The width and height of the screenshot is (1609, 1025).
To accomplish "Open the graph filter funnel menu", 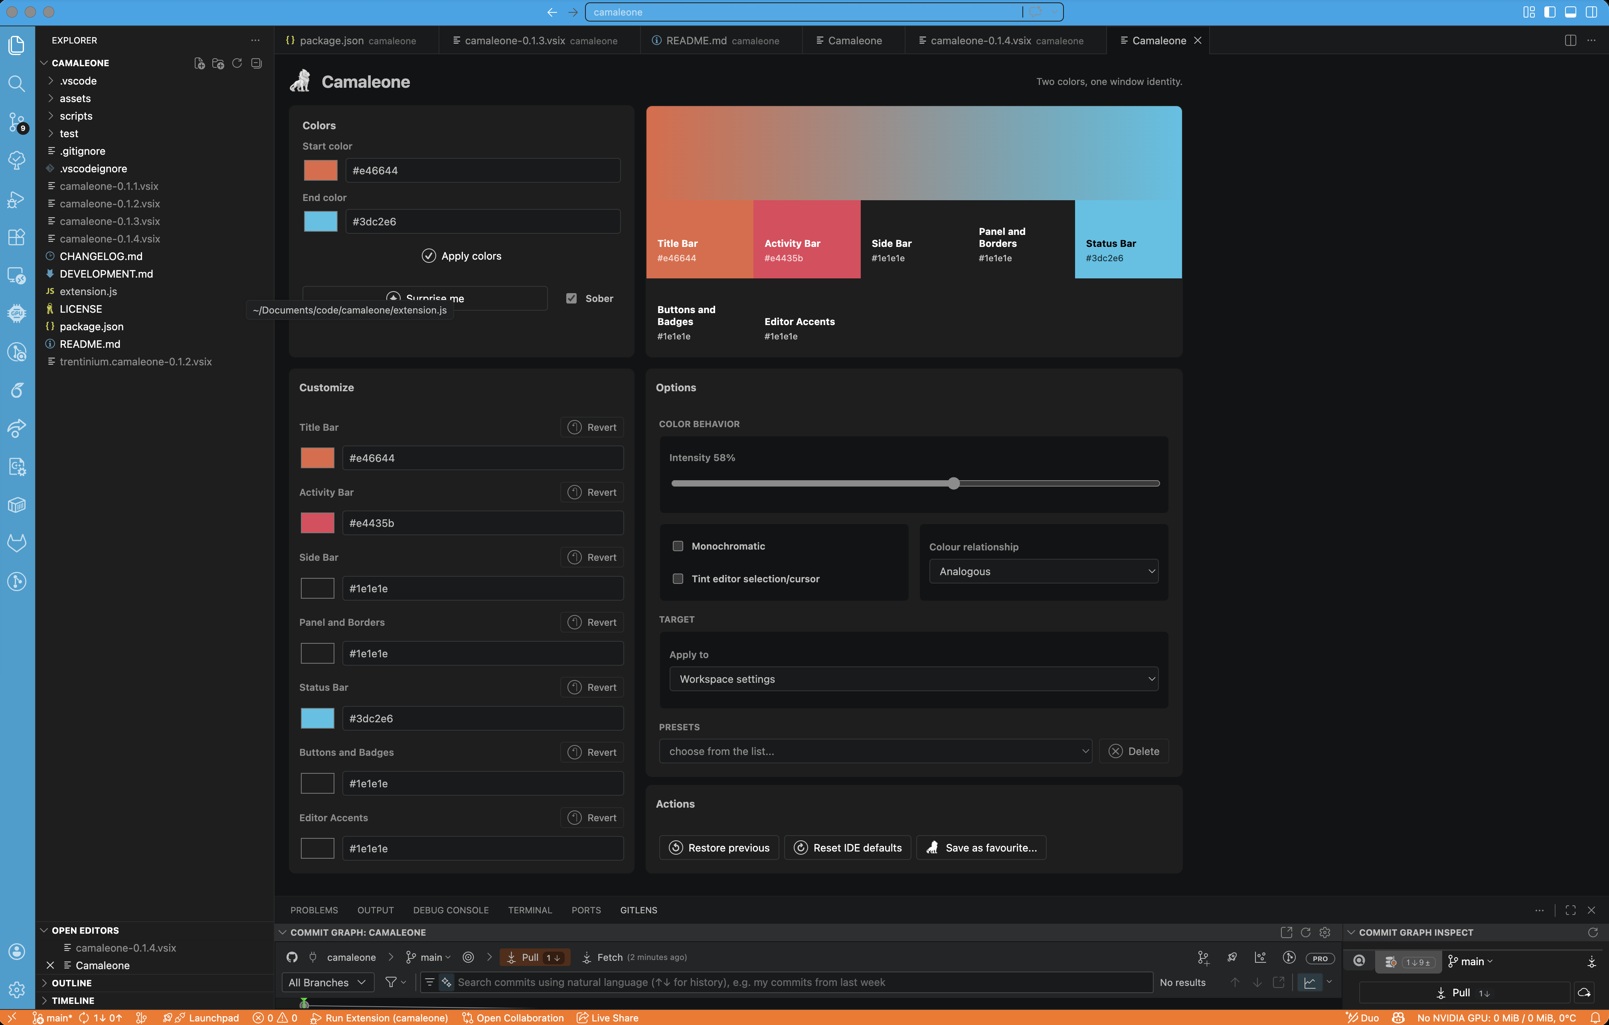I will click(x=395, y=982).
